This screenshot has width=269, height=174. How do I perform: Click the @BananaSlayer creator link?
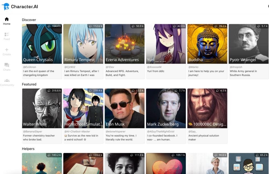[33, 131]
